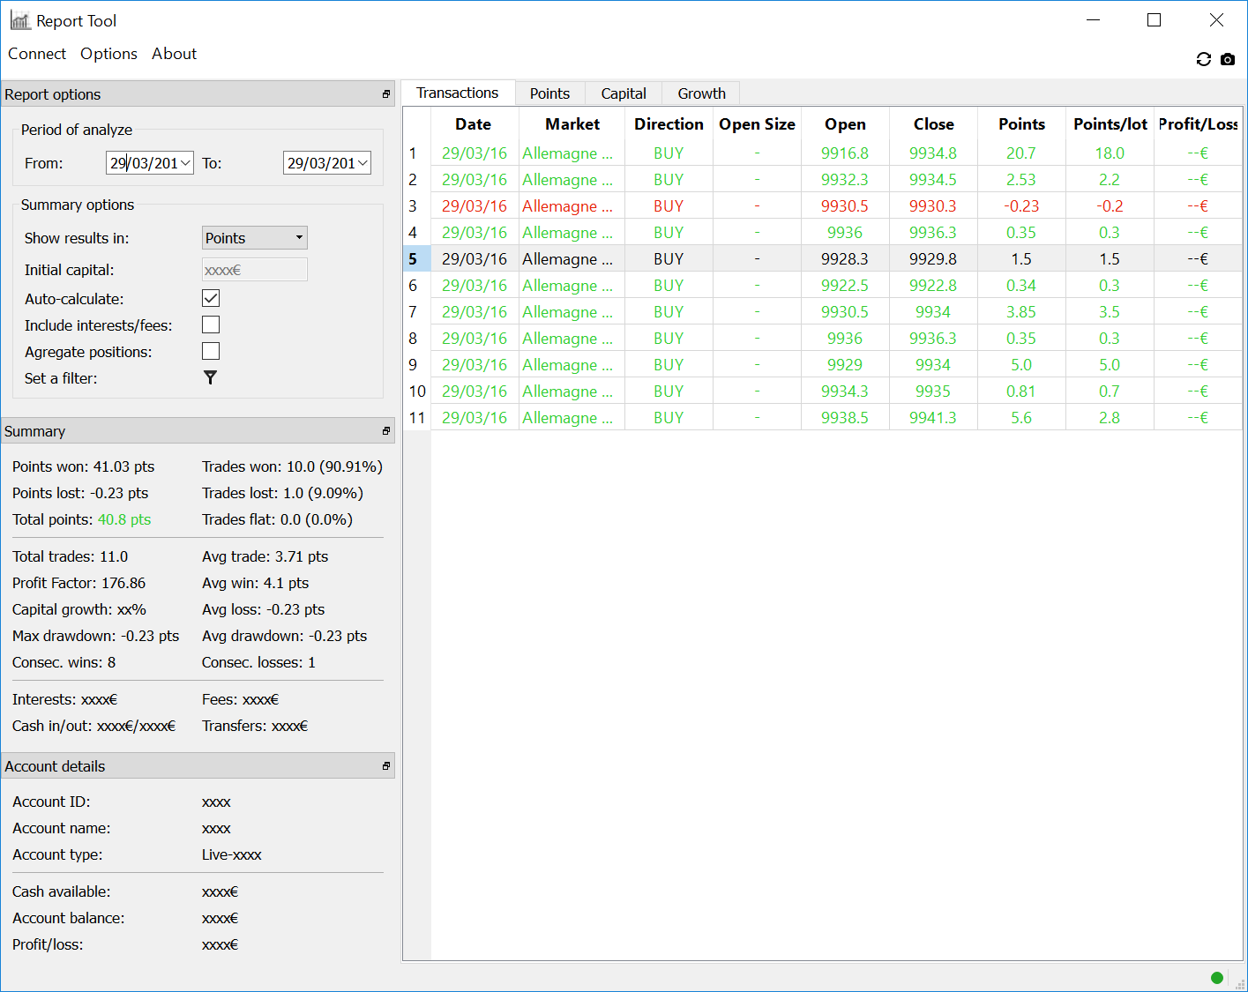Enable Agregate positions checkbox
Image resolution: width=1248 pixels, height=992 pixels.
pyautogui.click(x=211, y=351)
